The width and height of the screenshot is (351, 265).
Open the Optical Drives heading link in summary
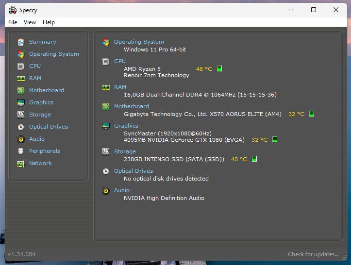[134, 171]
